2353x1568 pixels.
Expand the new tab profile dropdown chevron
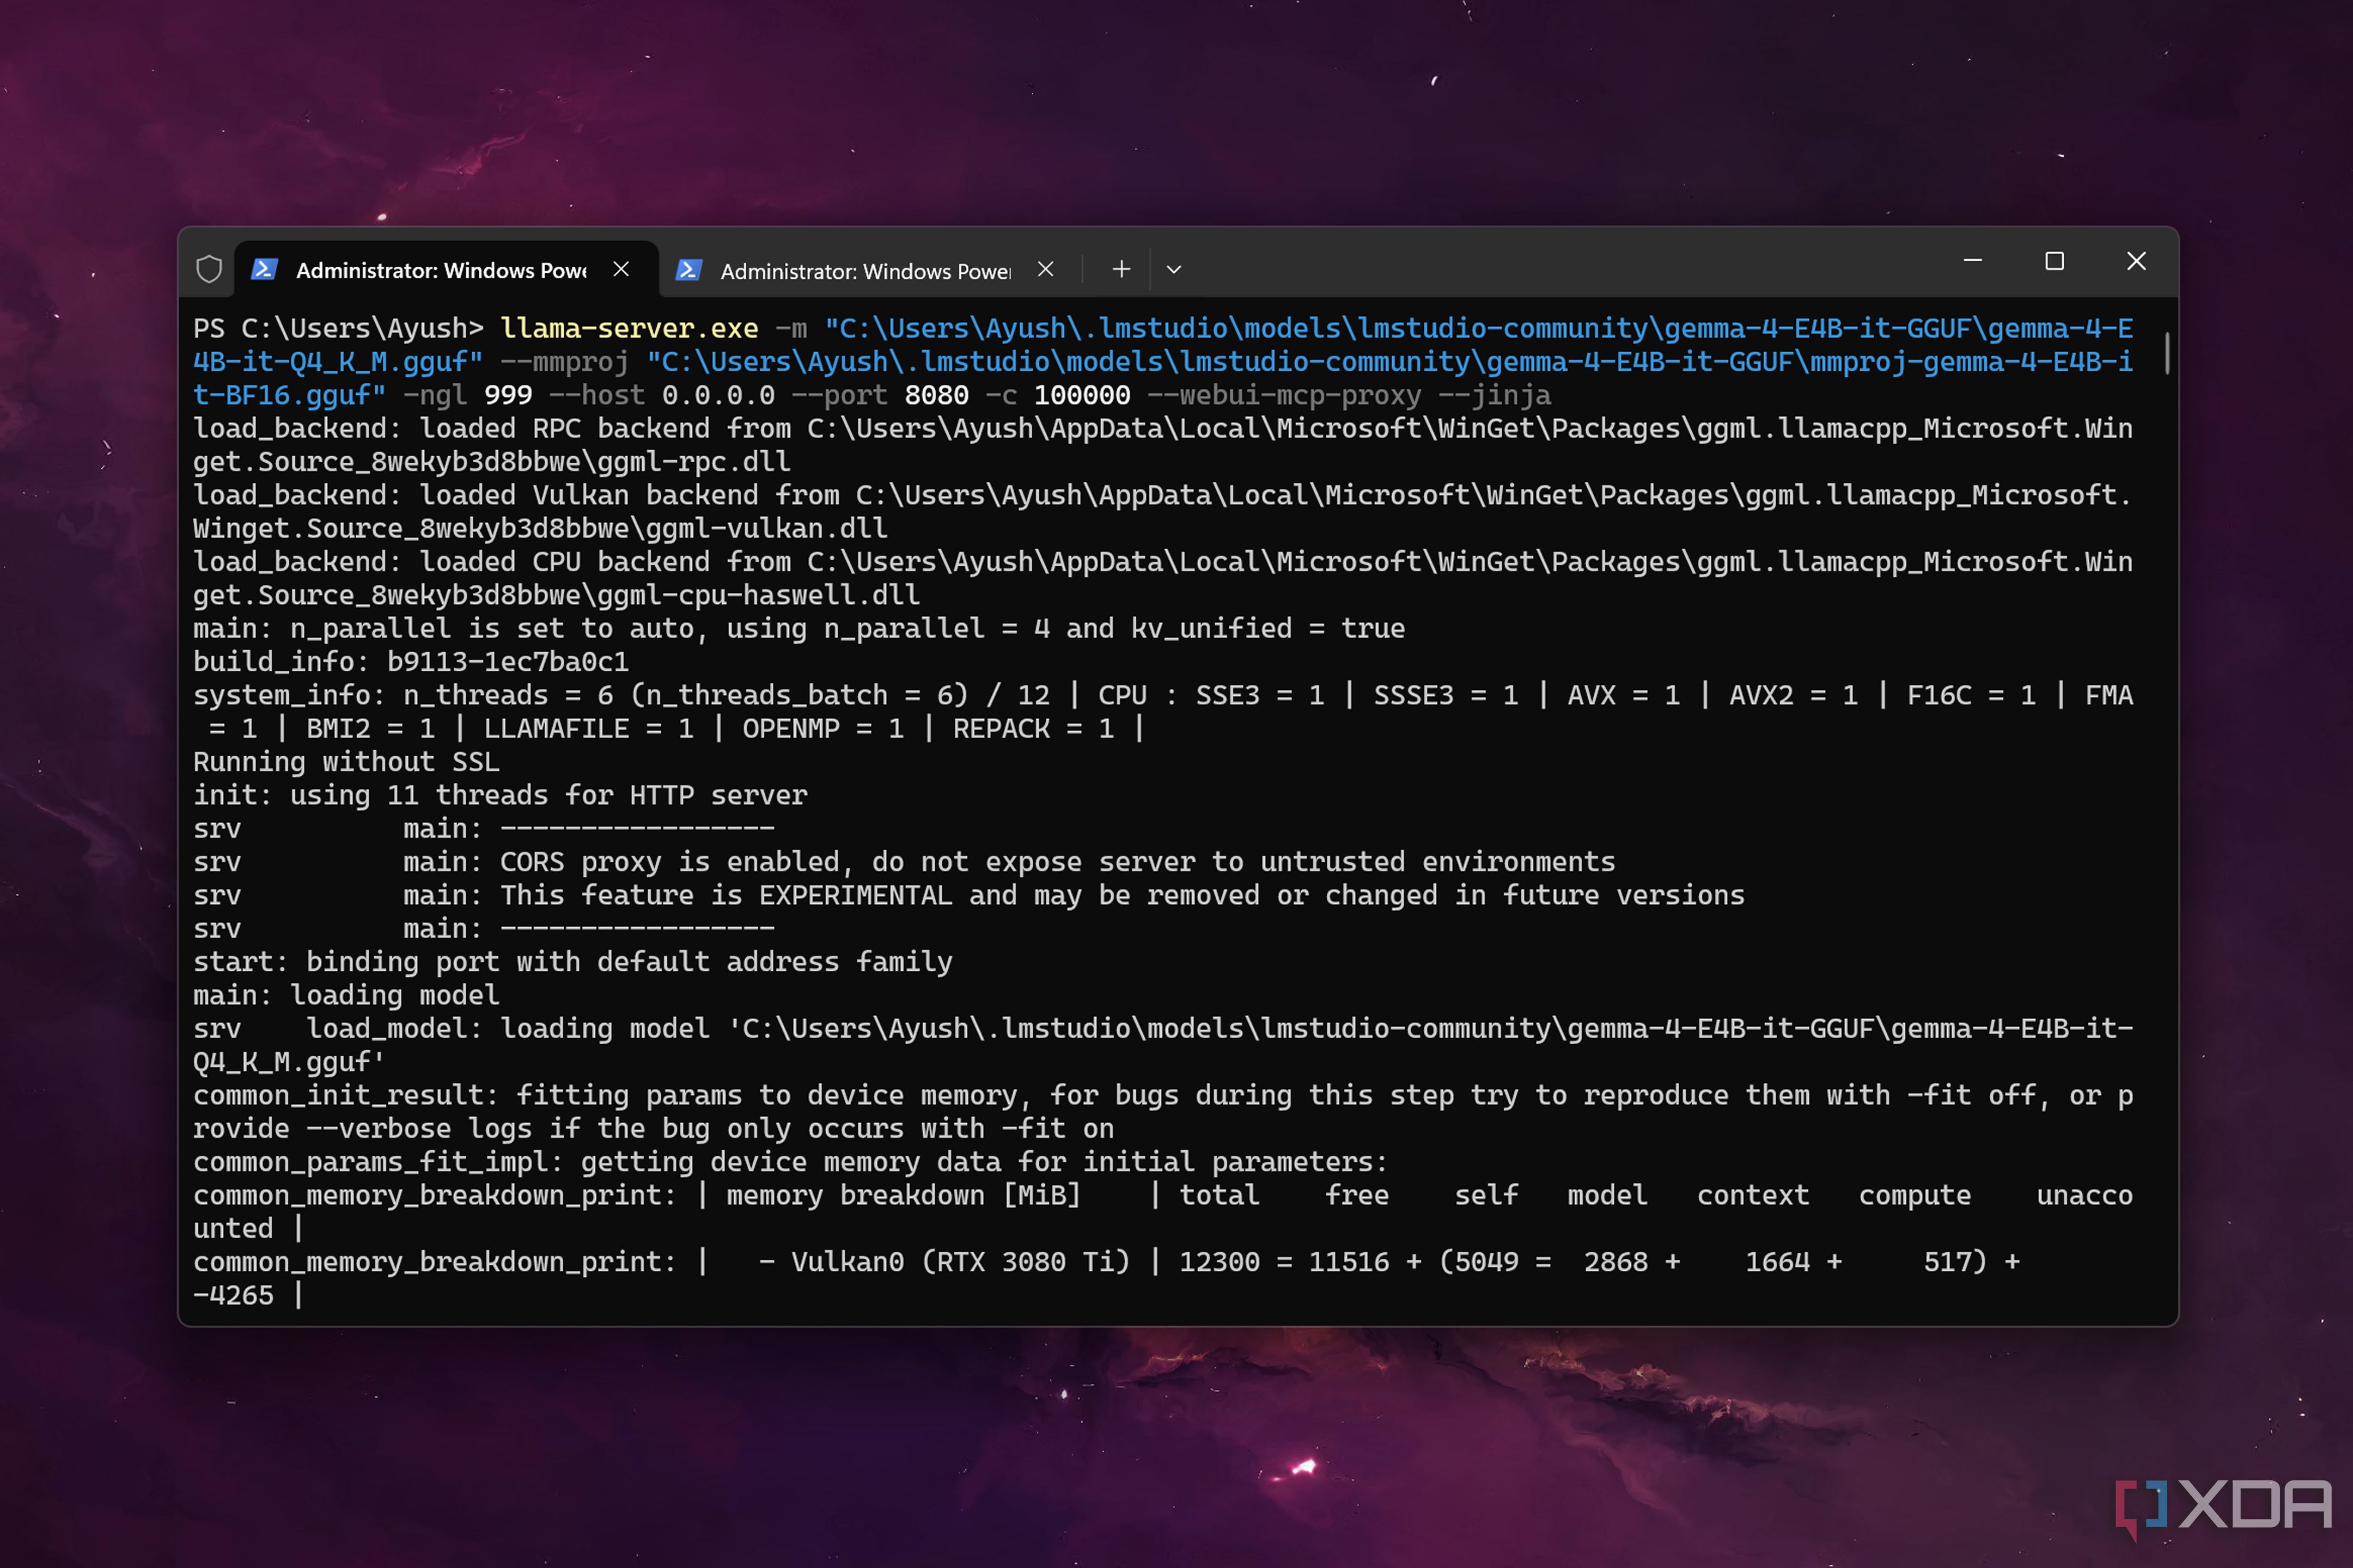(x=1174, y=269)
